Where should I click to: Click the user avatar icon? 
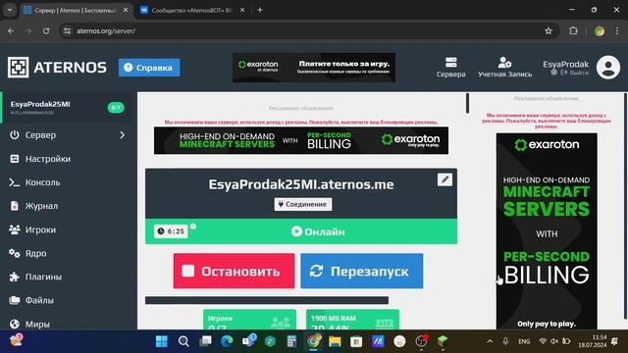608,68
